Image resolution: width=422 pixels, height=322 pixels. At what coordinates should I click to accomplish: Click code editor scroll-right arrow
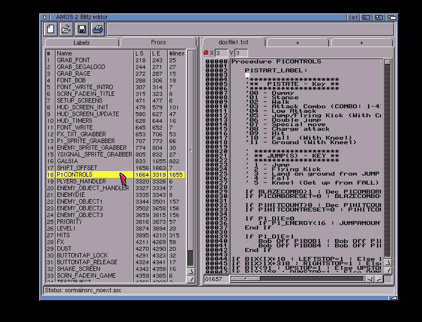(379, 278)
